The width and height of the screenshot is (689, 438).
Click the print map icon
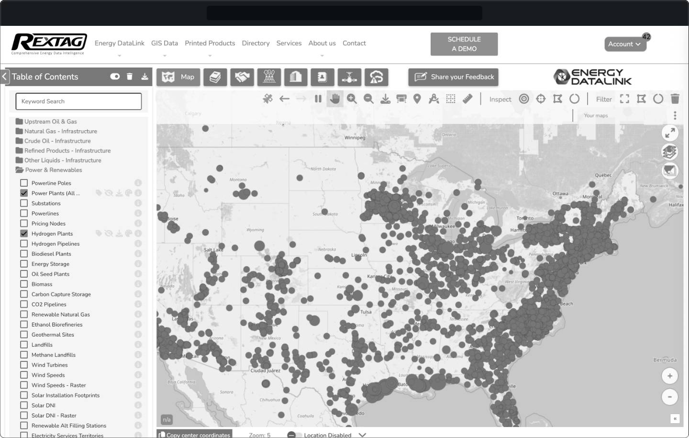[x=401, y=99]
